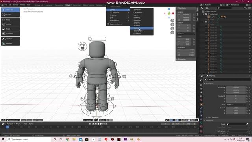Hide Collection 1 using eye icon
Screen dimensions: 252x142
click(x=250, y=14)
